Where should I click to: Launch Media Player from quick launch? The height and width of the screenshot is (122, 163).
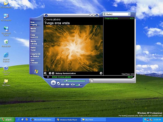coord(26,120)
